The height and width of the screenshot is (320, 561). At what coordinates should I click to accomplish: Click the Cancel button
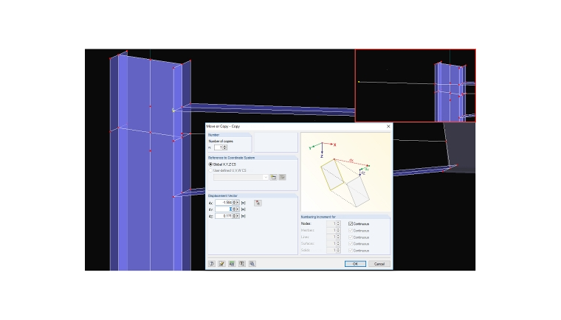pos(379,264)
